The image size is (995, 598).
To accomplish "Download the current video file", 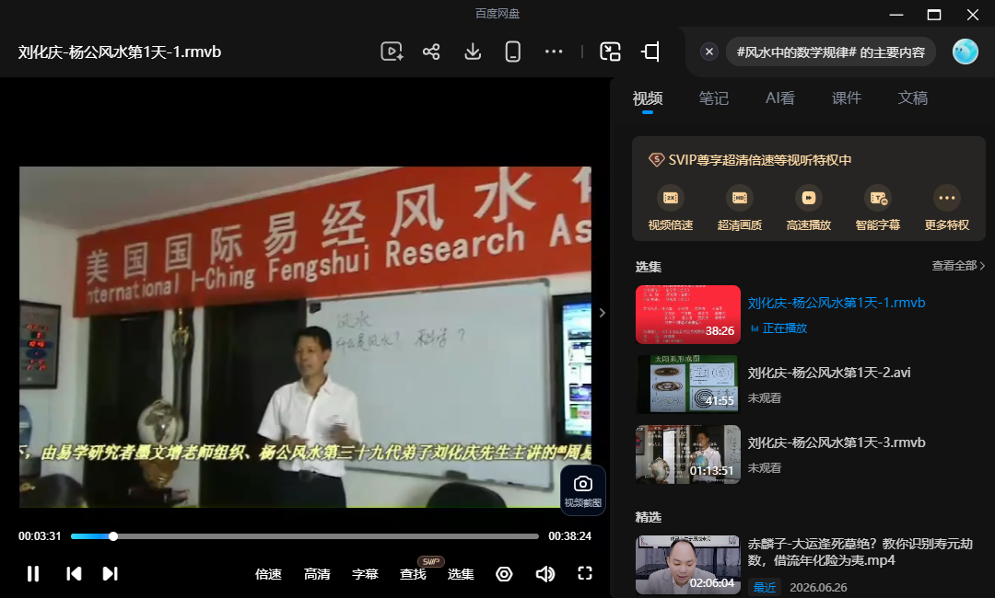I will [x=473, y=52].
